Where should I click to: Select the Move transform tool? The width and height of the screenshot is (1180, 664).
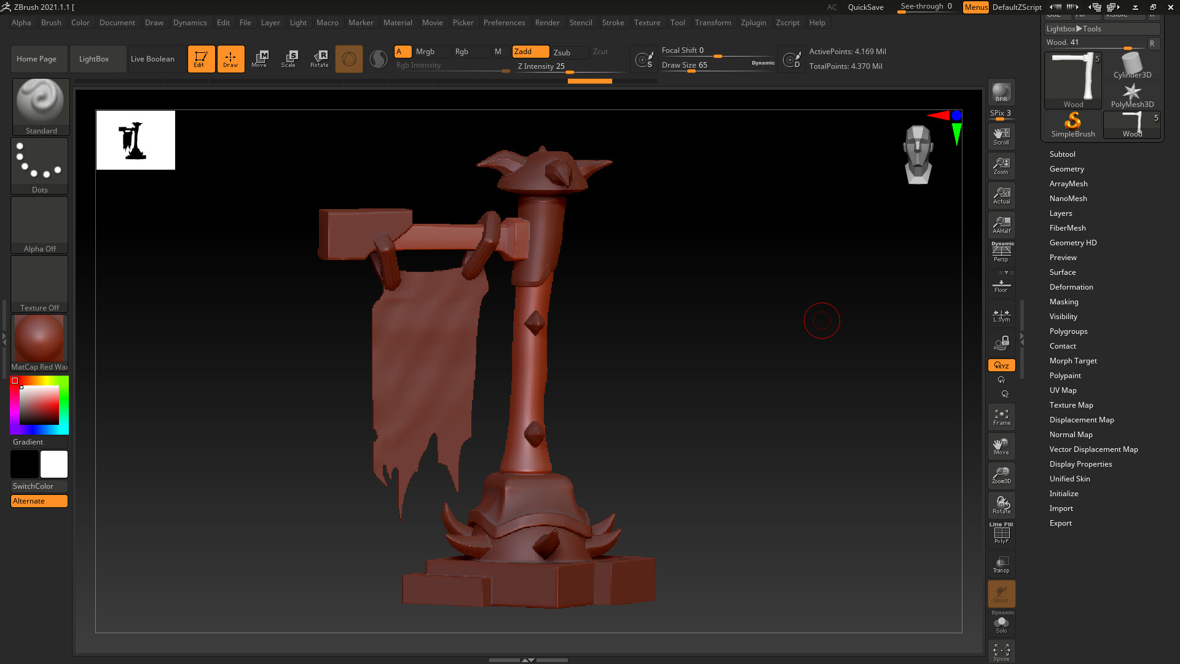[x=259, y=59]
